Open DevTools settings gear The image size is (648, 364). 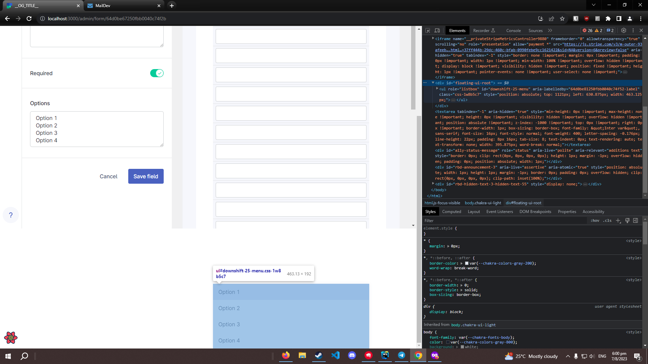[623, 30]
